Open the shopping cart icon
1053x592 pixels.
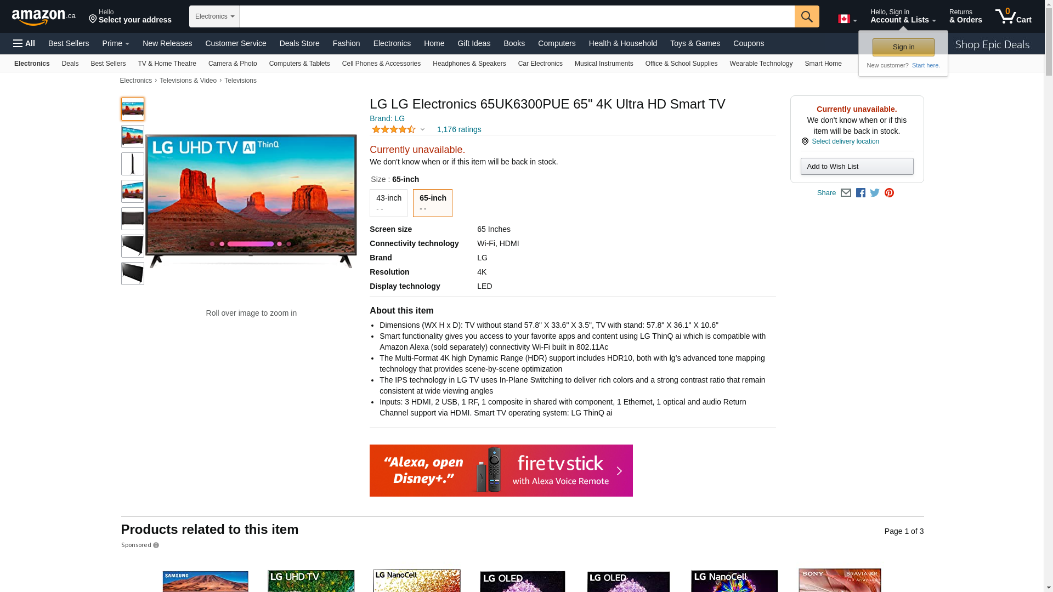point(1013,16)
